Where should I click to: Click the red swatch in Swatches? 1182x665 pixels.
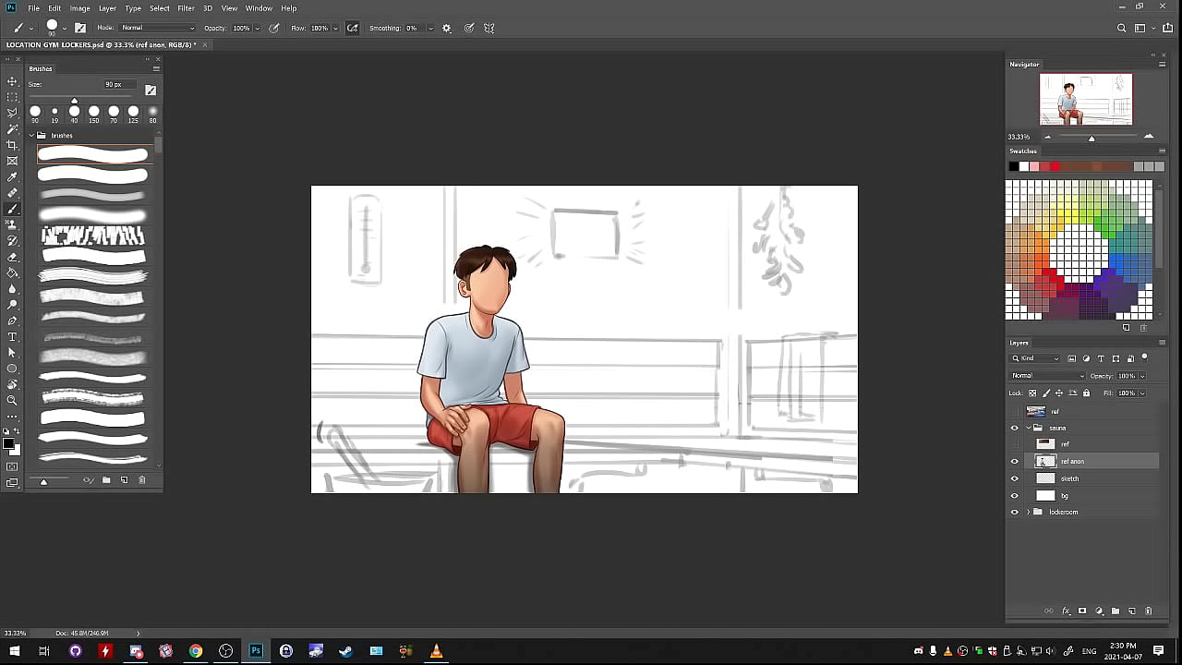point(1055,166)
